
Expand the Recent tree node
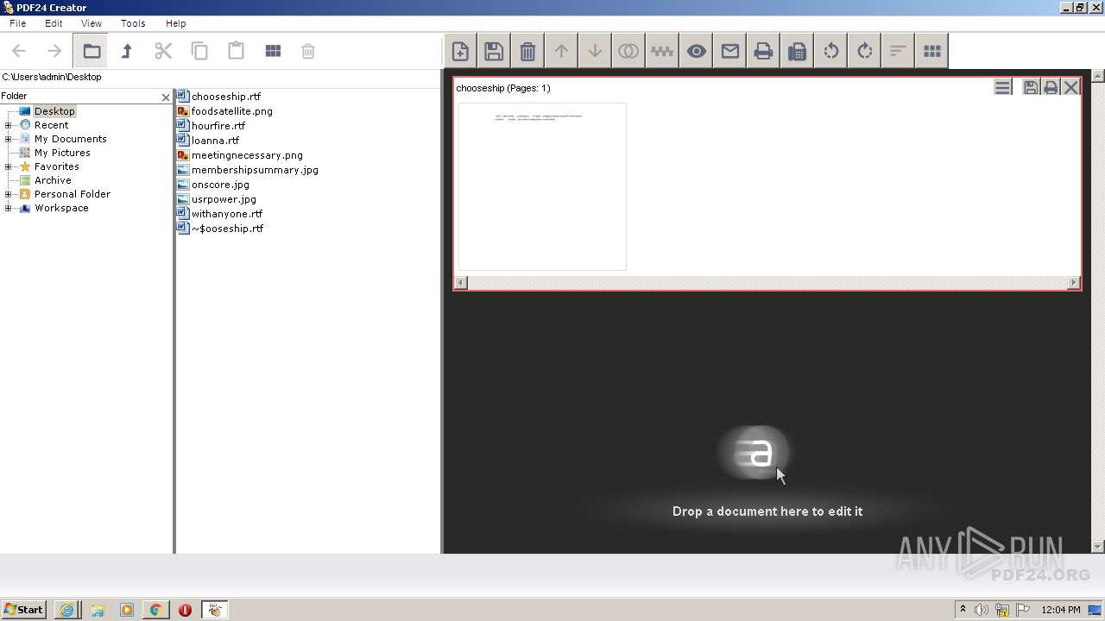point(8,125)
